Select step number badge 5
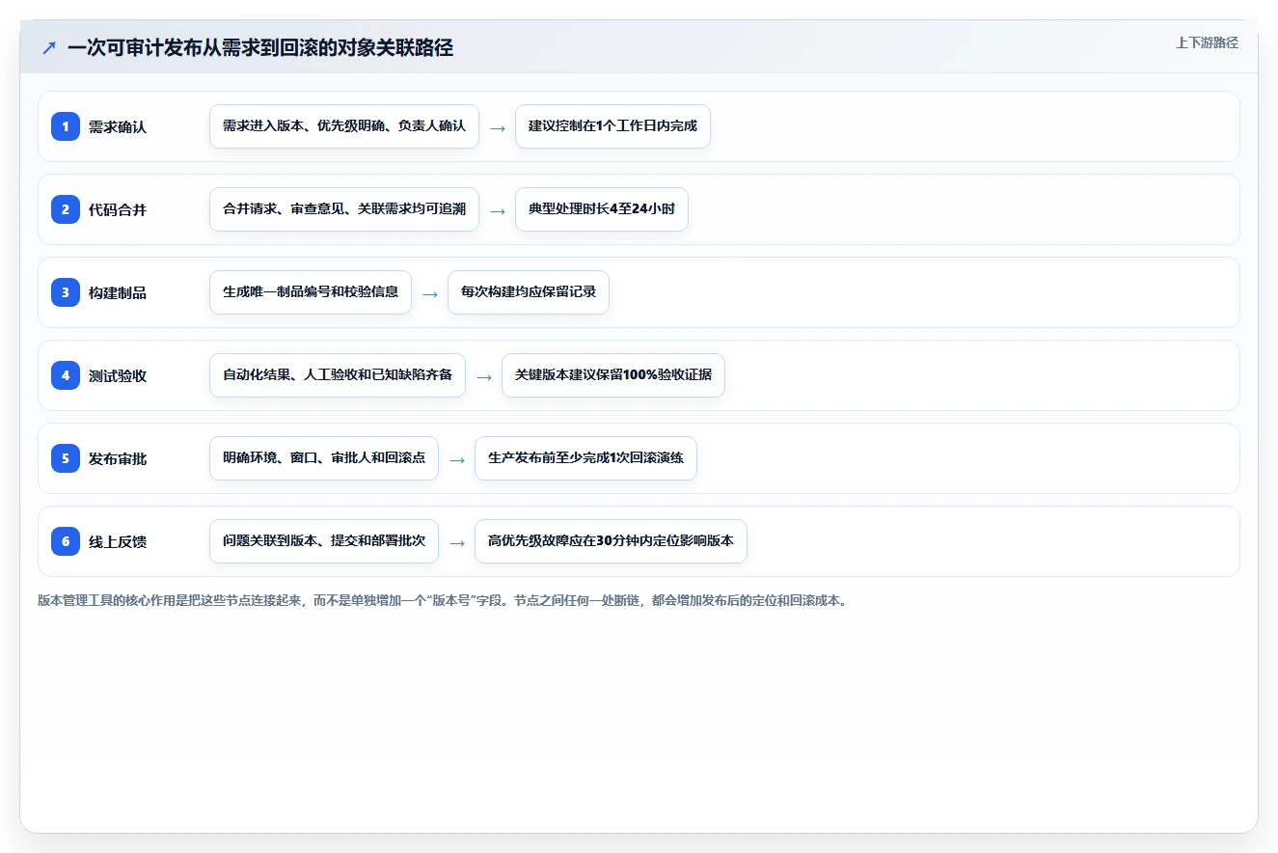This screenshot has height=853, width=1278. point(66,458)
